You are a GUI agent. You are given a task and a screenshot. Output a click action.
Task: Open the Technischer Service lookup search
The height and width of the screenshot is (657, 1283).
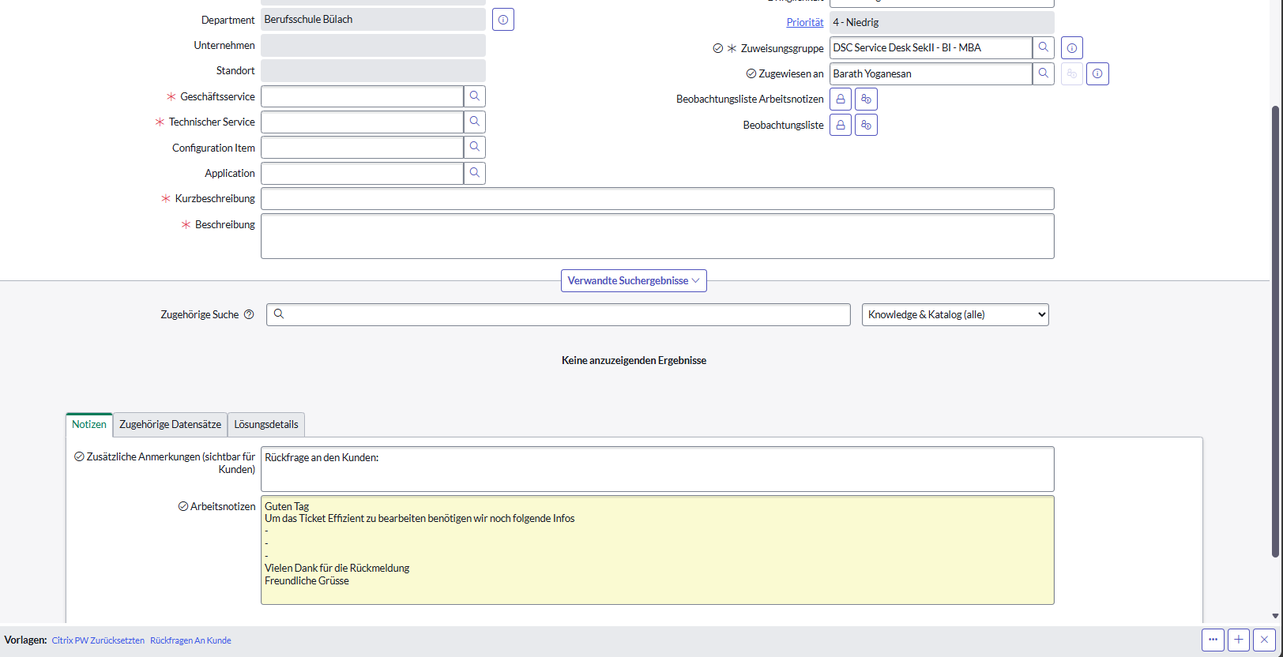click(x=475, y=122)
